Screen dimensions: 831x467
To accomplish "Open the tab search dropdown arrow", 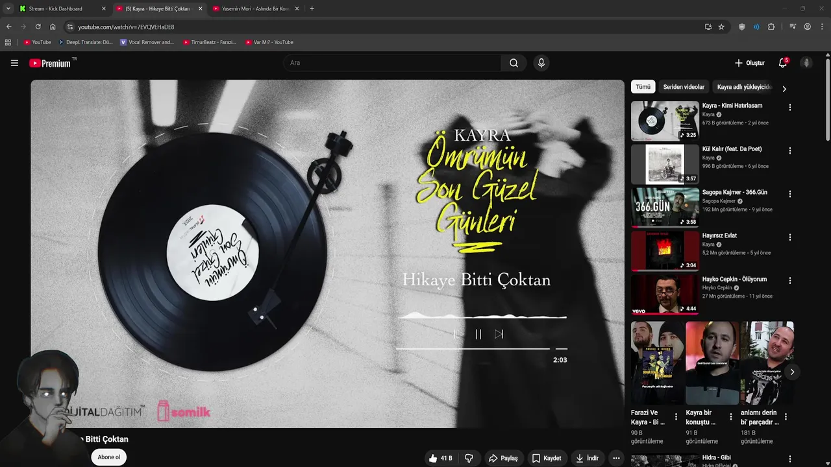I will (8, 8).
